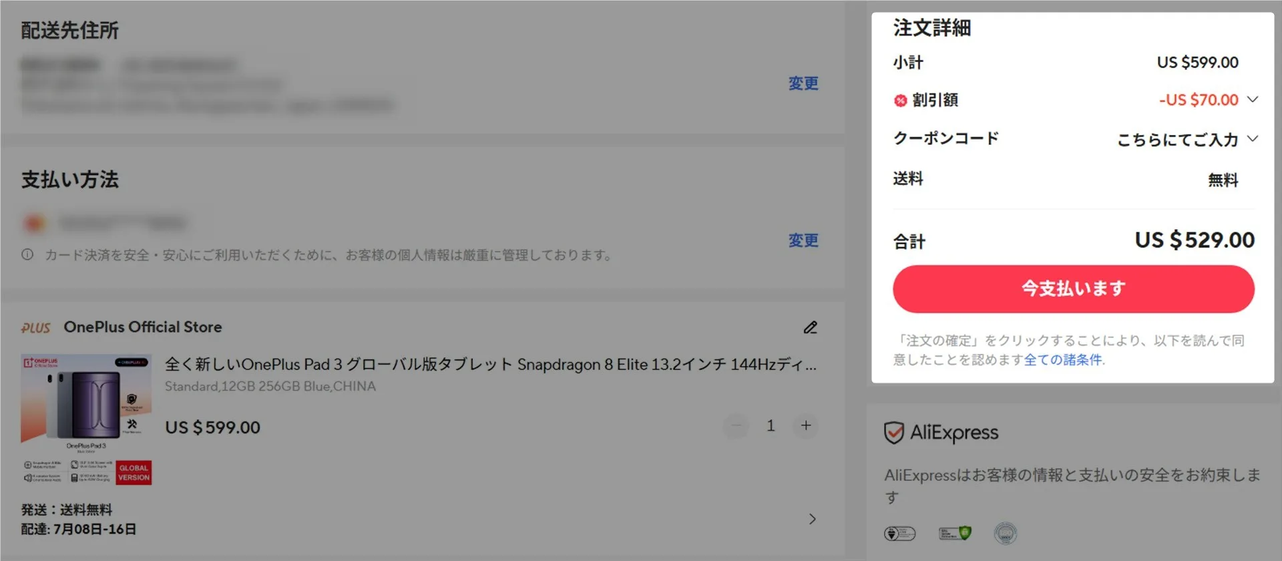Open 全ての諸条件 terms link
Image resolution: width=1282 pixels, height=561 pixels.
click(x=1063, y=360)
